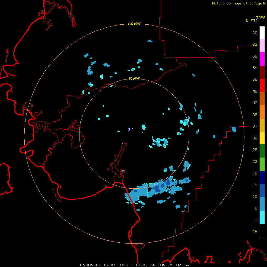Click the "46" legend value
Screen dimensions: 267x267
[x=255, y=91]
